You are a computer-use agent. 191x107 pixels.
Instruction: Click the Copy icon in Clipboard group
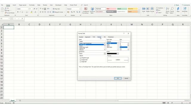point(5,10)
